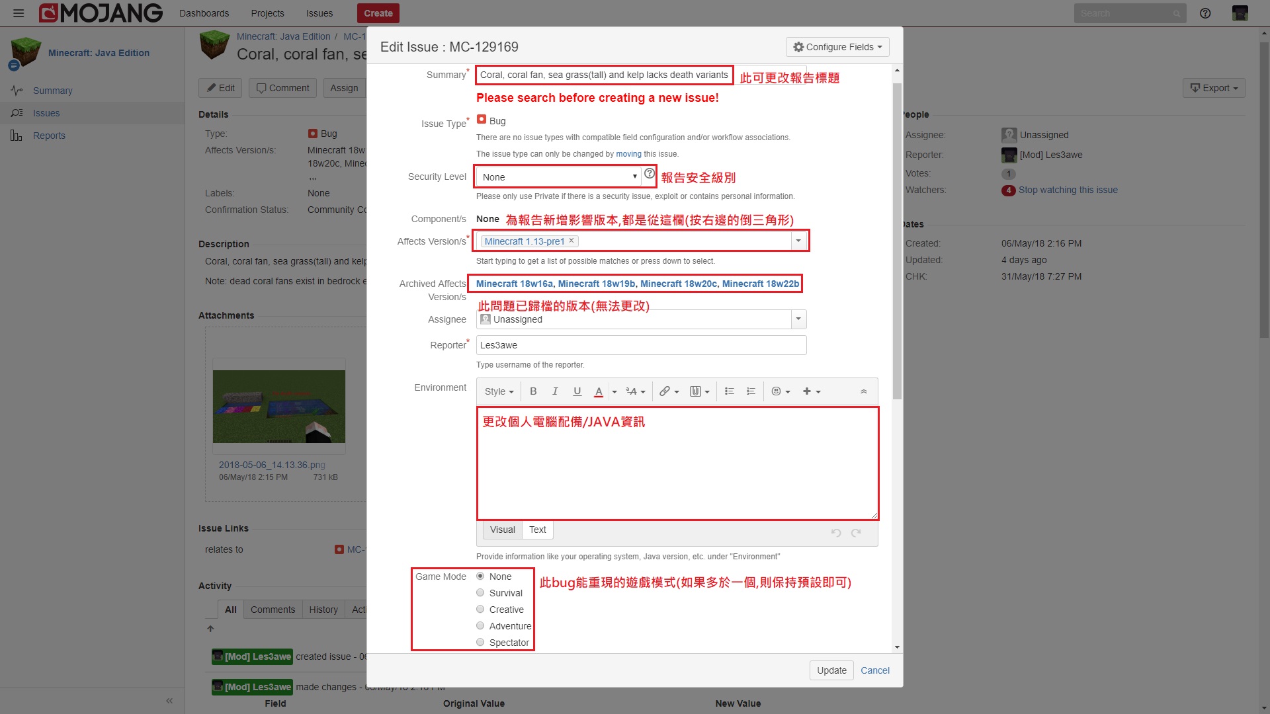Open the Security Level select box
This screenshot has width=1270, height=714.
[x=558, y=177]
